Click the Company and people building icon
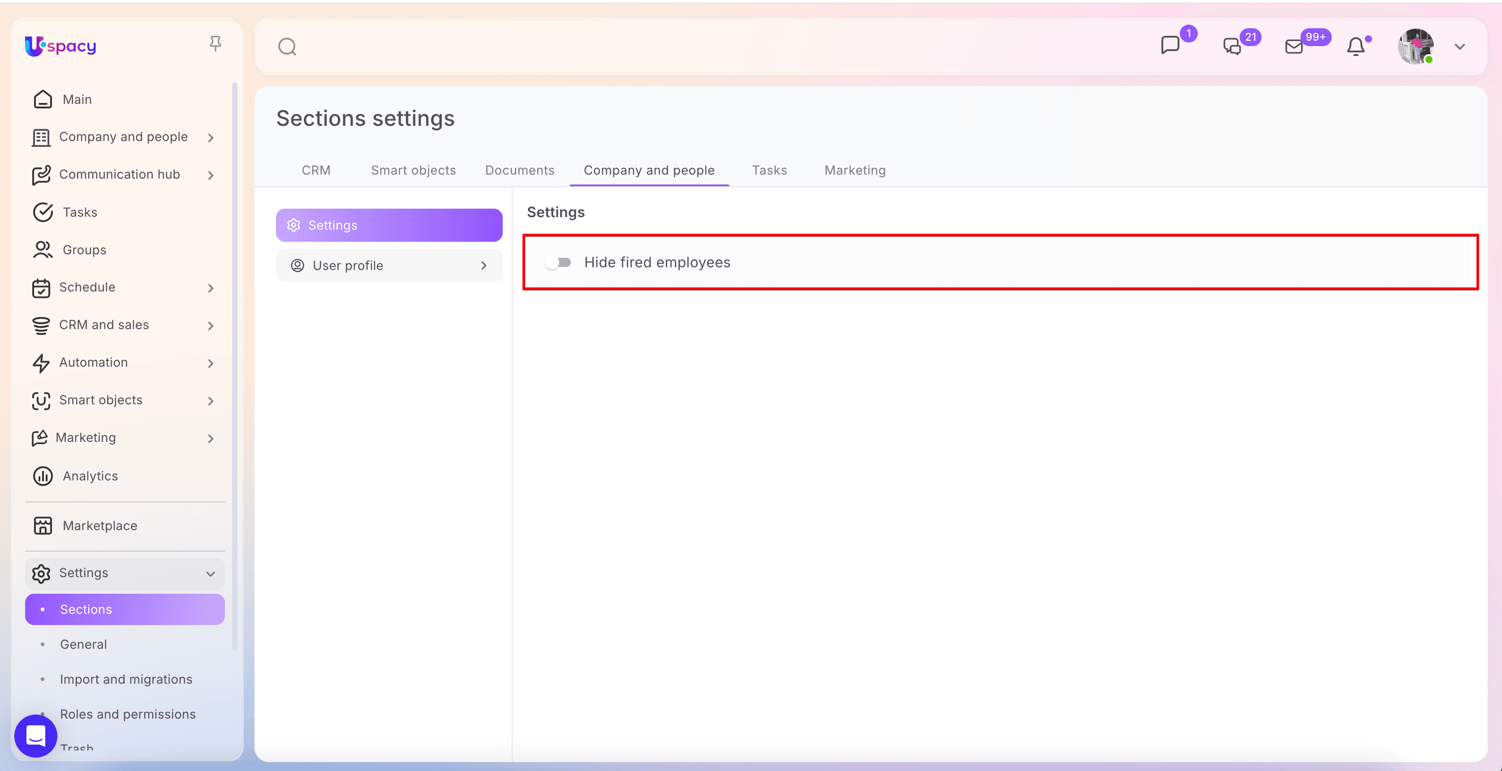1502x771 pixels. click(x=41, y=137)
